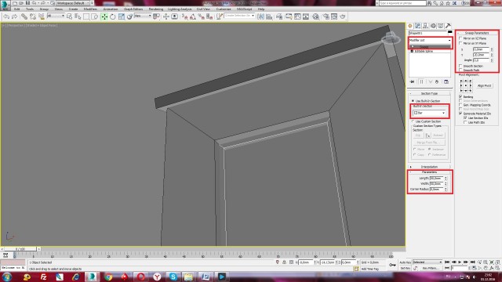Screen dimensions: 502x282
Task: Open the Utilities hammer panel tab
Action: pos(448,26)
